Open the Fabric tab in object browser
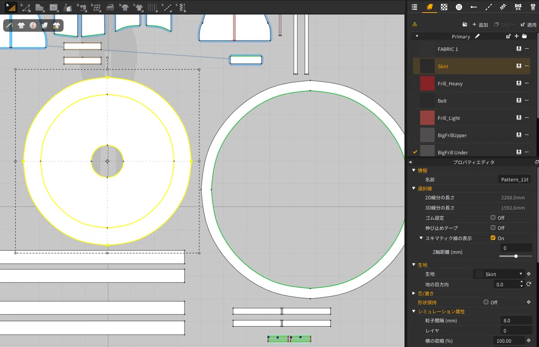The image size is (539, 347). 429,7
